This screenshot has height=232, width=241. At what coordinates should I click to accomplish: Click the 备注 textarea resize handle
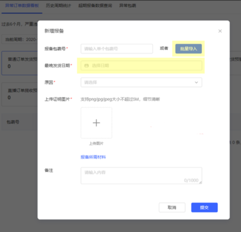(200, 182)
